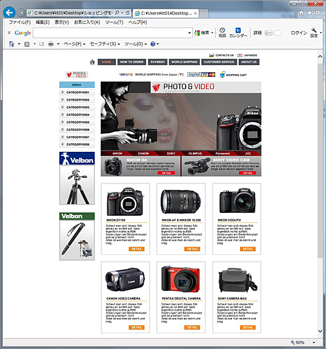Click the WORLD SHIPPING navigation button

click(x=184, y=62)
